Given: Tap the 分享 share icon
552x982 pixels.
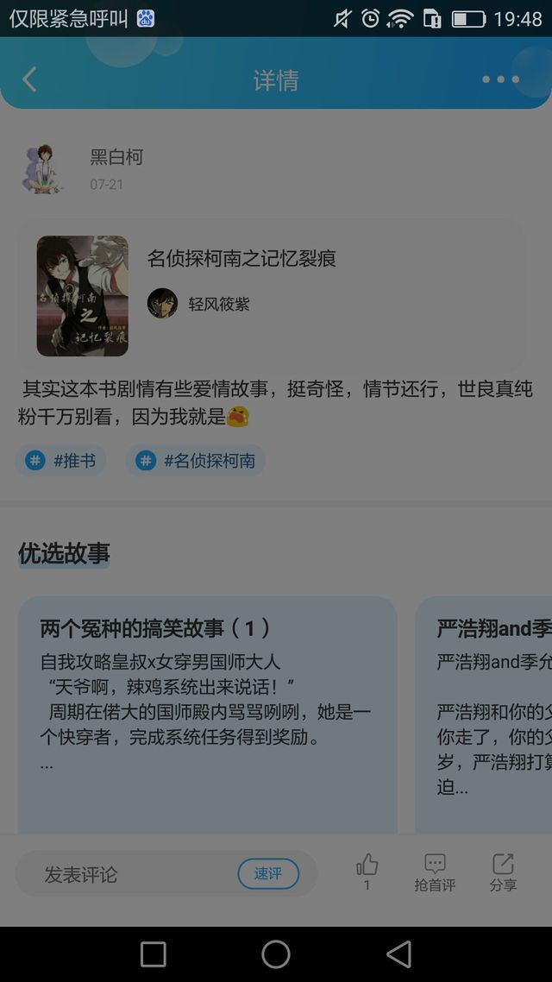Looking at the screenshot, I should (503, 865).
